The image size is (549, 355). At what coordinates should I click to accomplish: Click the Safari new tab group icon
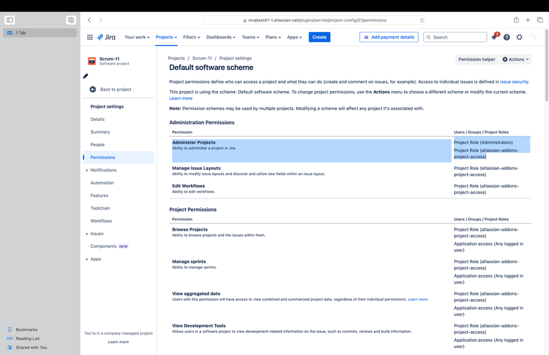click(x=71, y=20)
